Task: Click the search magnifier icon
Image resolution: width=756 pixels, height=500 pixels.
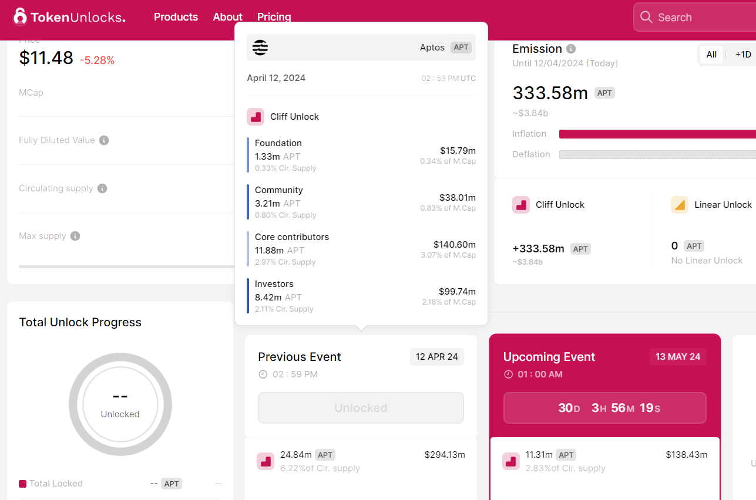Action: (x=646, y=17)
